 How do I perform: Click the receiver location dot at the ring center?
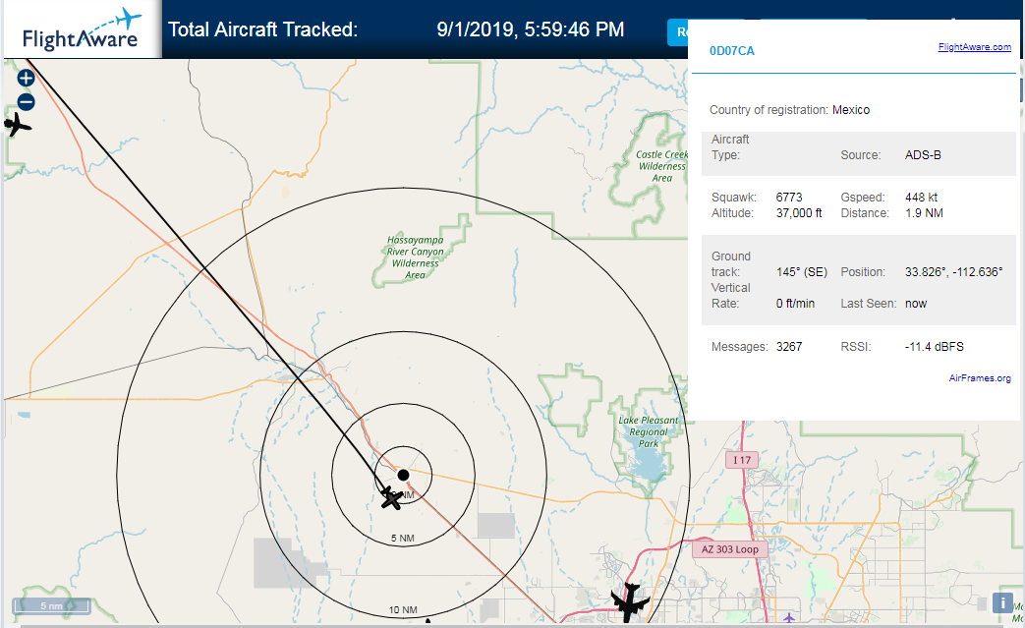pyautogui.click(x=403, y=475)
